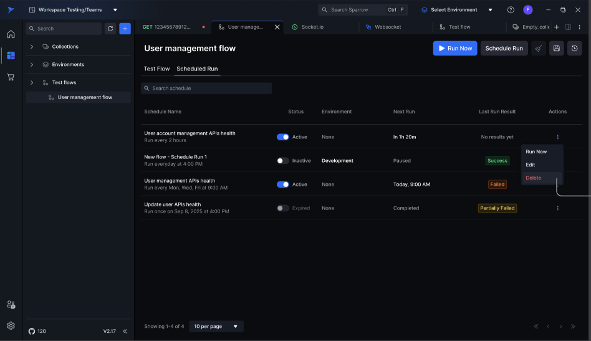This screenshot has height=341, width=591.
Task: Open Settings gear icon at bottom left
Action: [11, 325]
